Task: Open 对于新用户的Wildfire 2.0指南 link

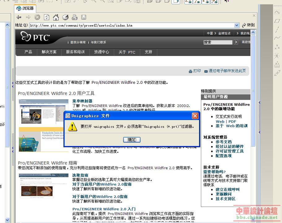Action: click(100, 197)
